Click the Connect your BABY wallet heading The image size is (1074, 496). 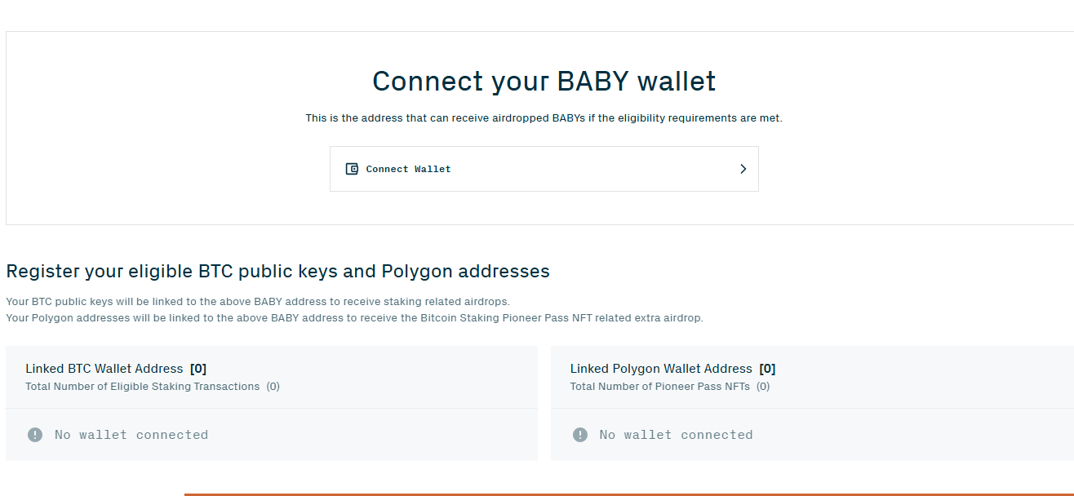pyautogui.click(x=544, y=82)
